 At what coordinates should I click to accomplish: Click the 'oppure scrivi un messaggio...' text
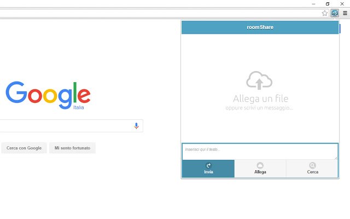259,108
